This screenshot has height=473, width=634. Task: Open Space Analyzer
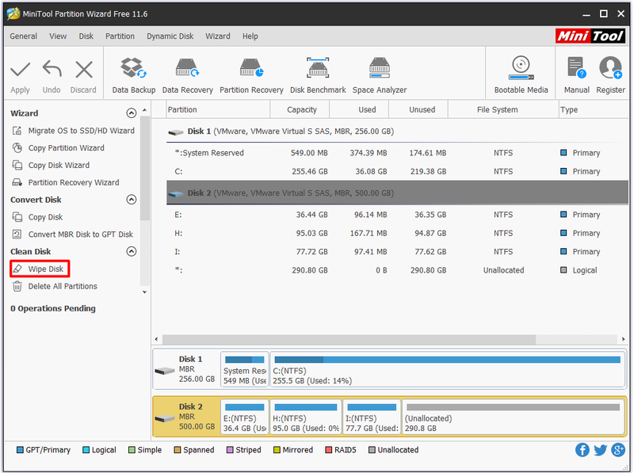(380, 75)
